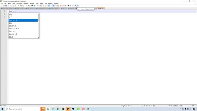Choose 'in' in the autocomplete list
This screenshot has height=111, width=197.
(23, 23)
